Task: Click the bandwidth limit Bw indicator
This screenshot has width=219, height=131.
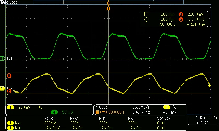Action: tap(41, 107)
